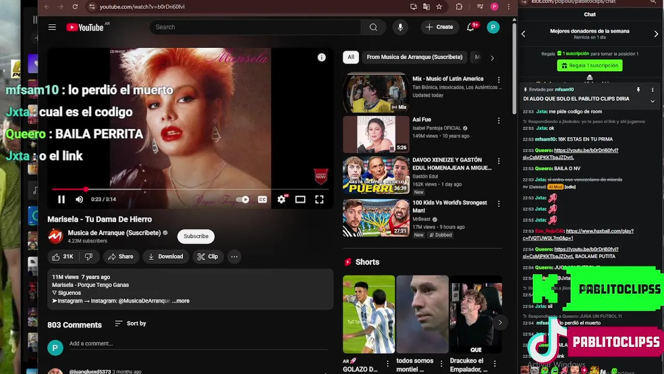Open Create menu button
This screenshot has width=664, height=374.
[439, 27]
